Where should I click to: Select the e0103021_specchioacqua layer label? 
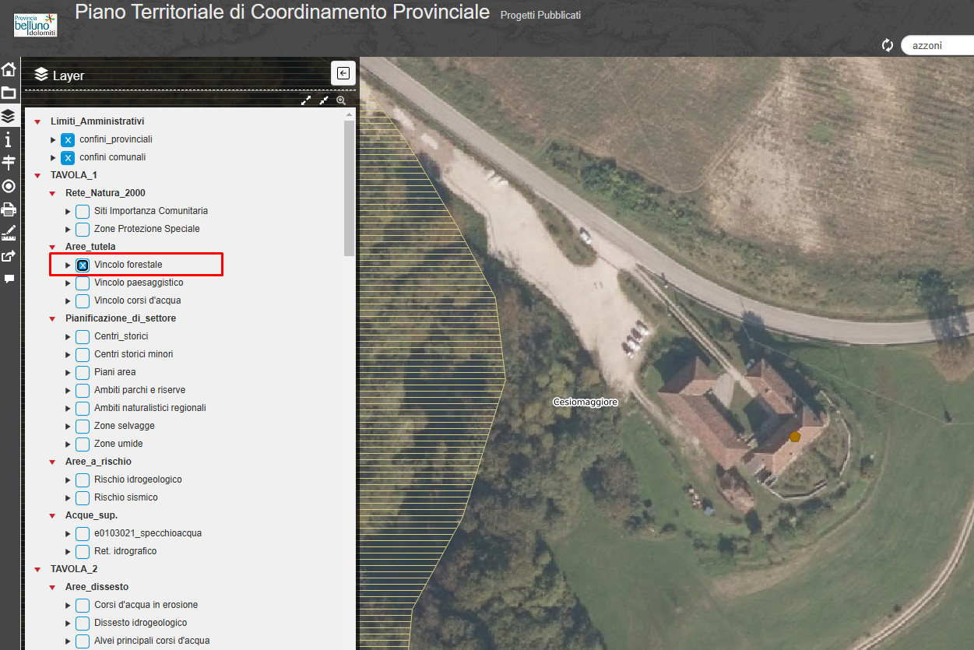tap(148, 533)
